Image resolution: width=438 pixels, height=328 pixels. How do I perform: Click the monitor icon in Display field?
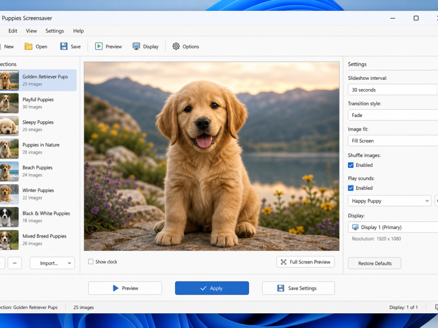355,227
